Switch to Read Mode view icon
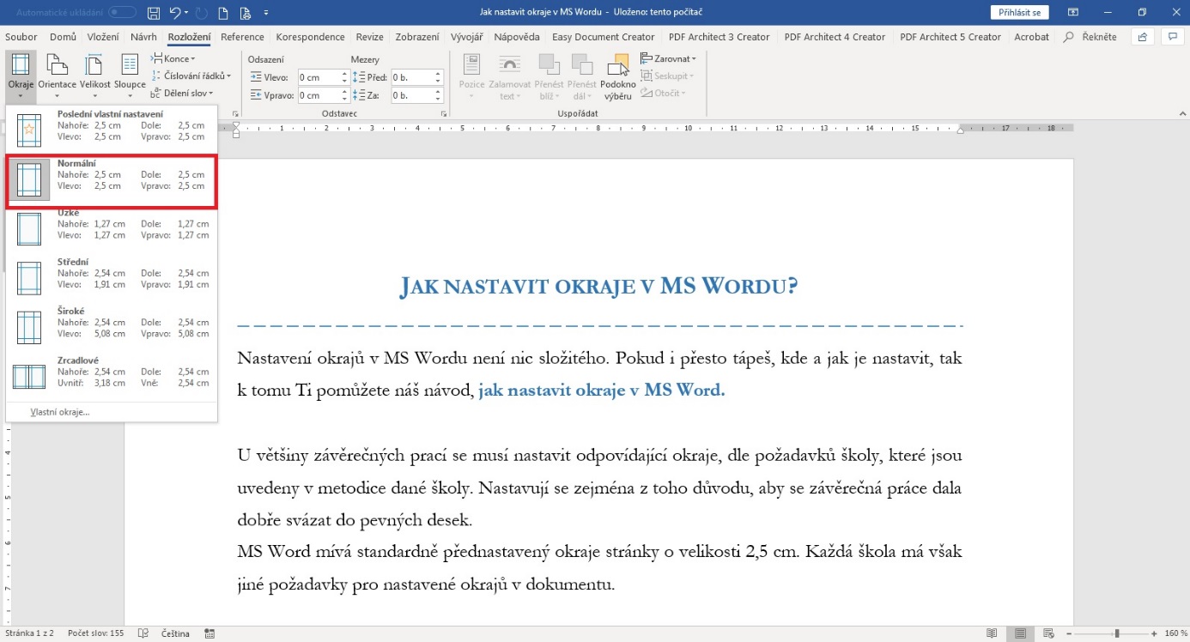The height and width of the screenshot is (642, 1190). 992,633
